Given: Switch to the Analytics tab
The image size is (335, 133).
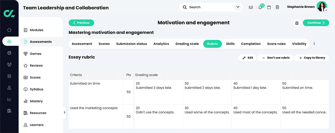Looking at the screenshot, I should coord(161,44).
